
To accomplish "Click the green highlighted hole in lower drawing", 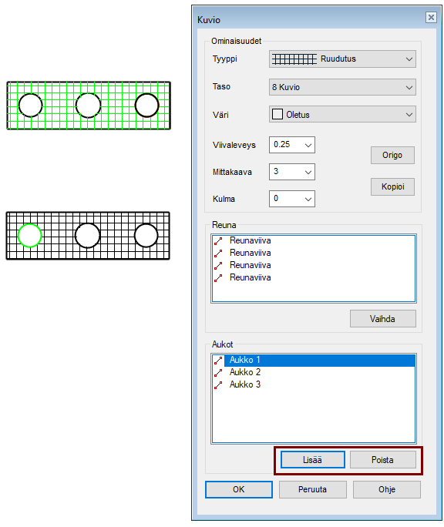I will pyautogui.click(x=29, y=235).
